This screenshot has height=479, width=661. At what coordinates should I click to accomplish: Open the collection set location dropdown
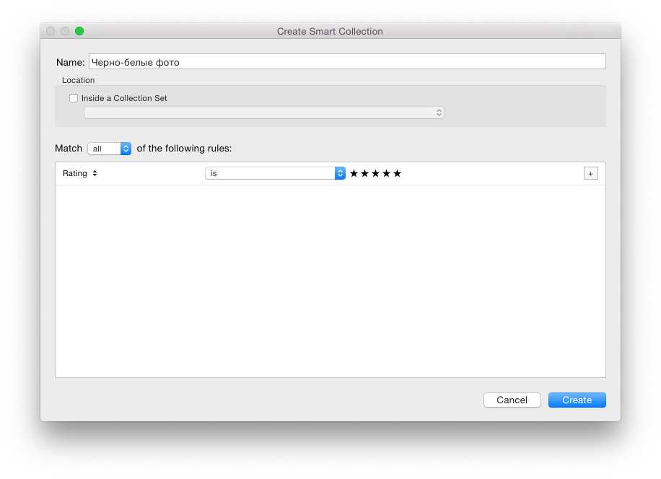(x=263, y=113)
